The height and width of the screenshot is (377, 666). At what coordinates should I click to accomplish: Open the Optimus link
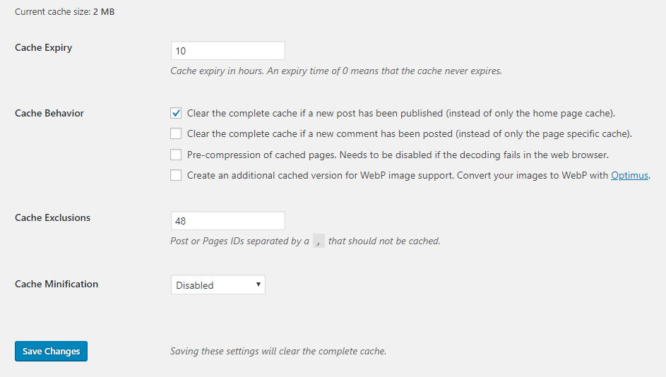pyautogui.click(x=629, y=175)
